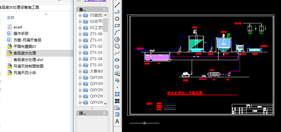This screenshot has height=132, width=281.
Task: Select the Hatch tool
Action: 117,94
